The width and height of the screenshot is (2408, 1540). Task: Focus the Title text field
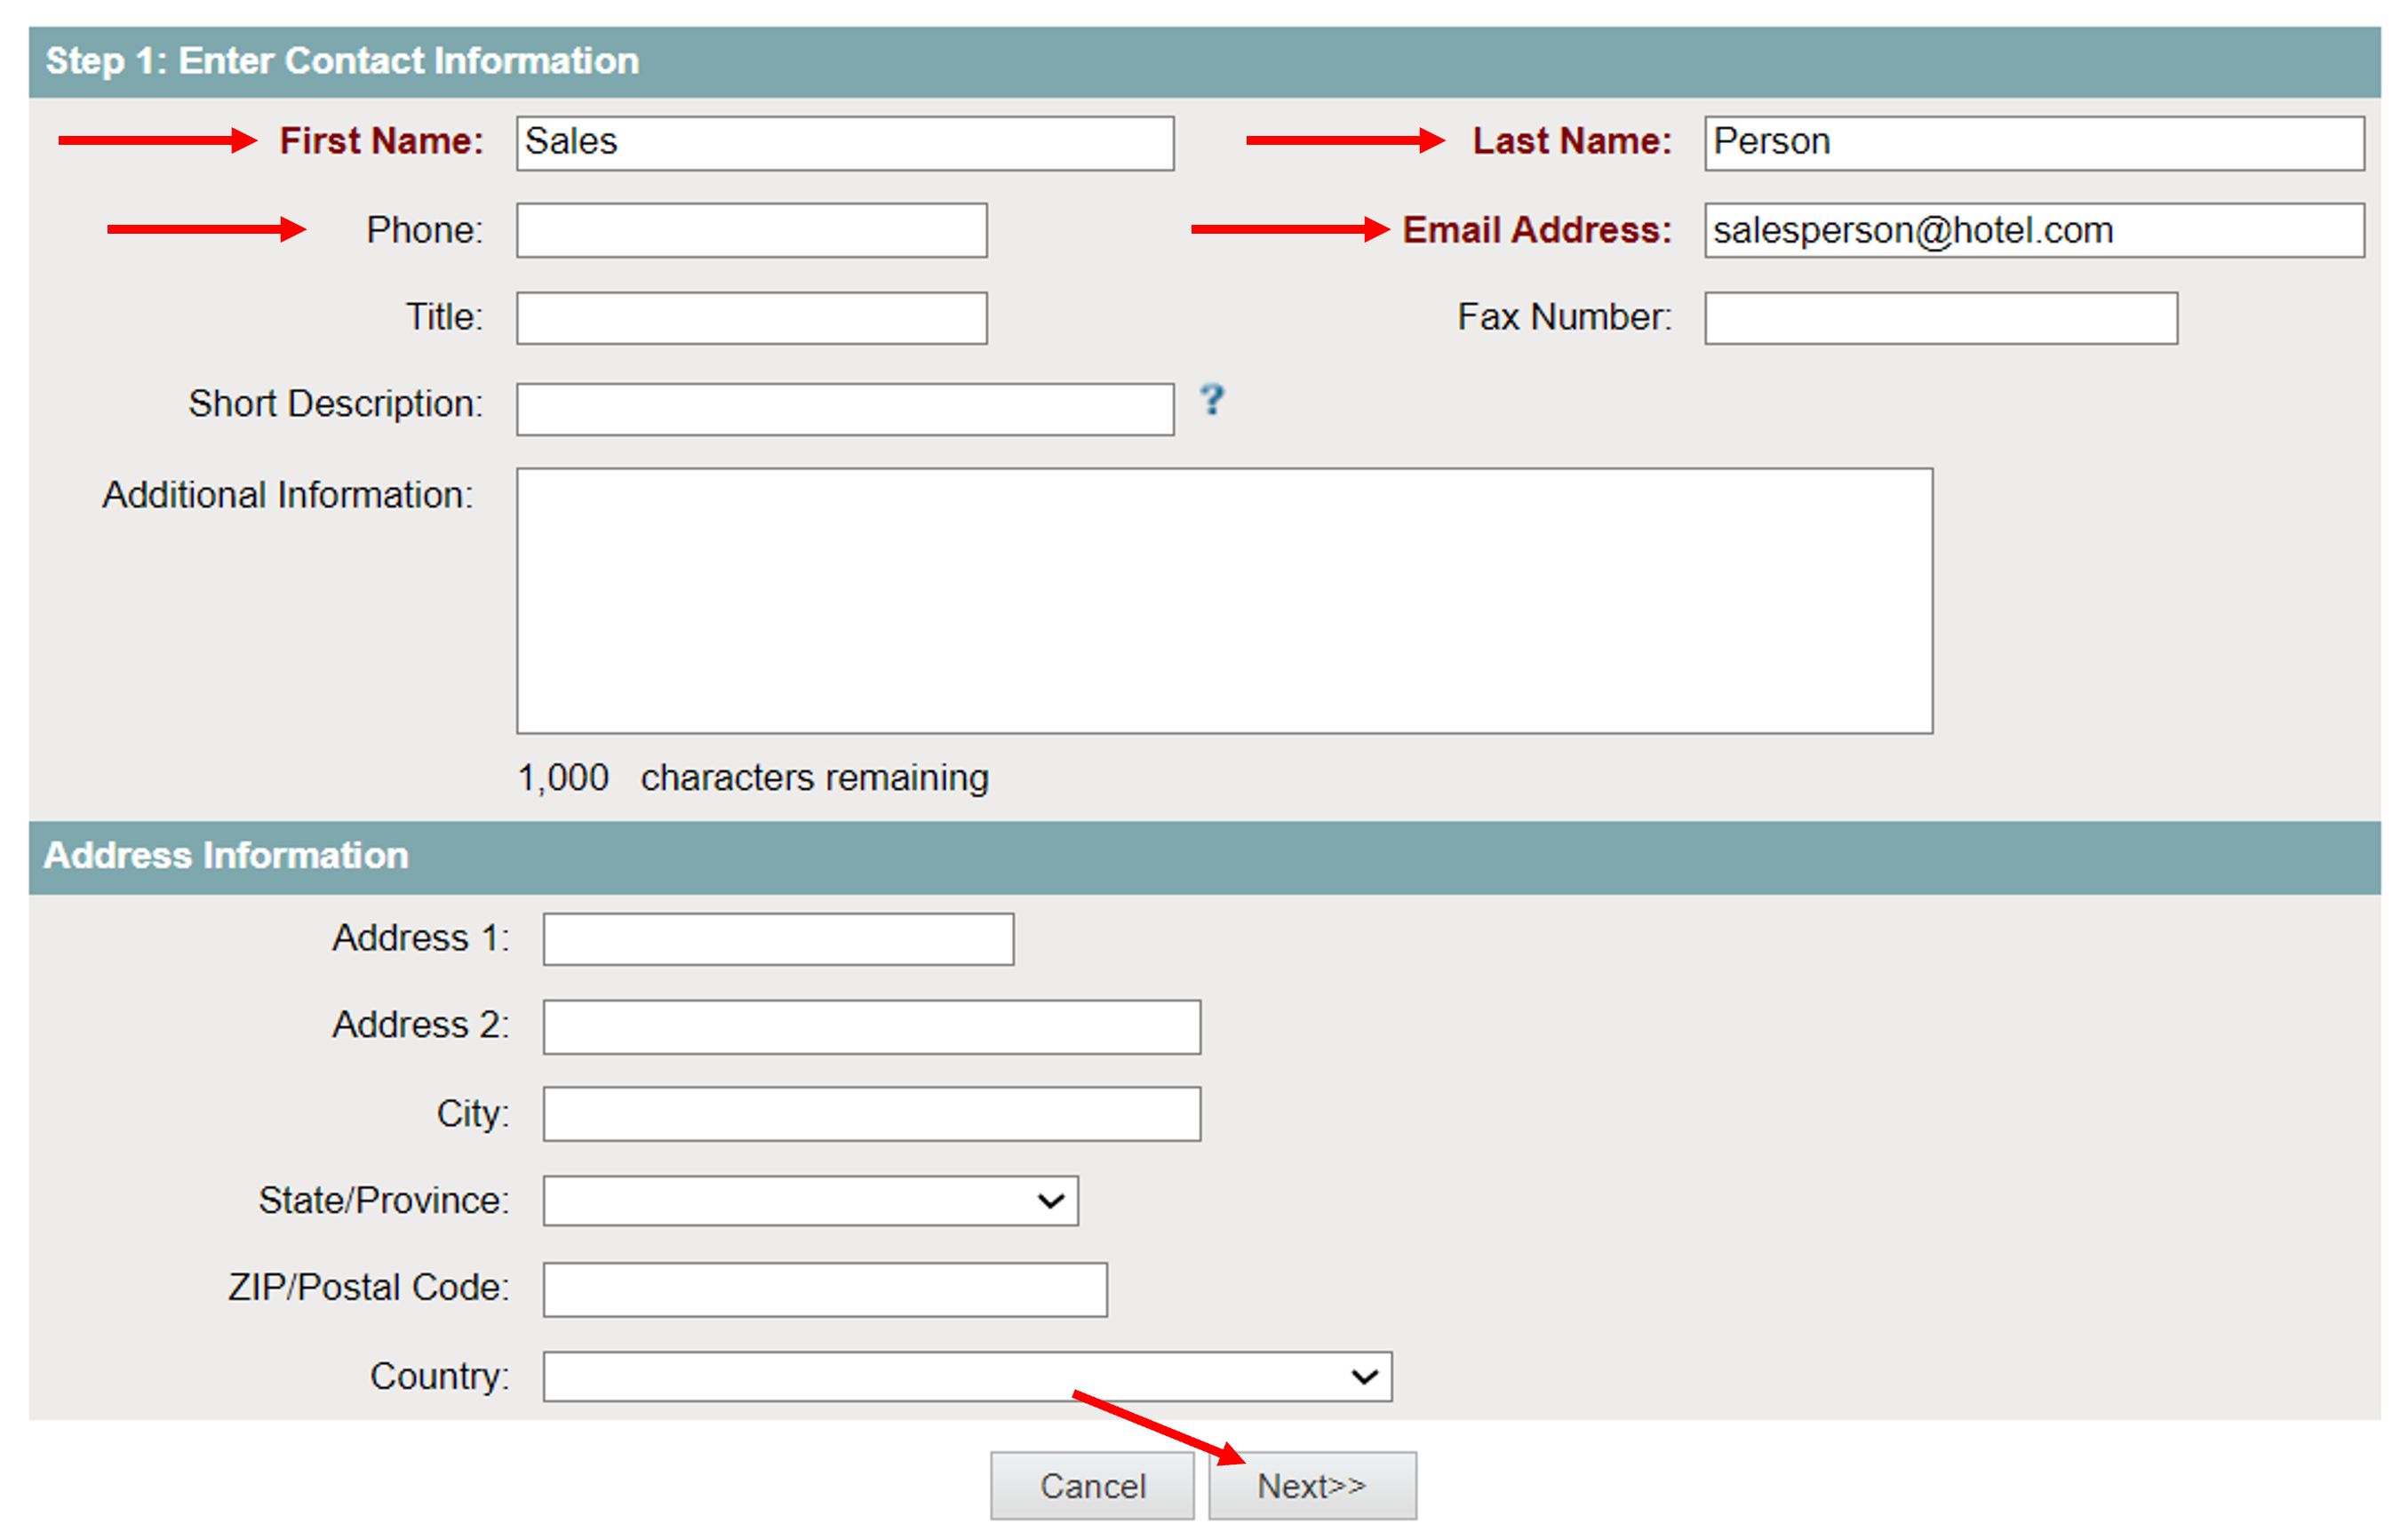pos(751,318)
